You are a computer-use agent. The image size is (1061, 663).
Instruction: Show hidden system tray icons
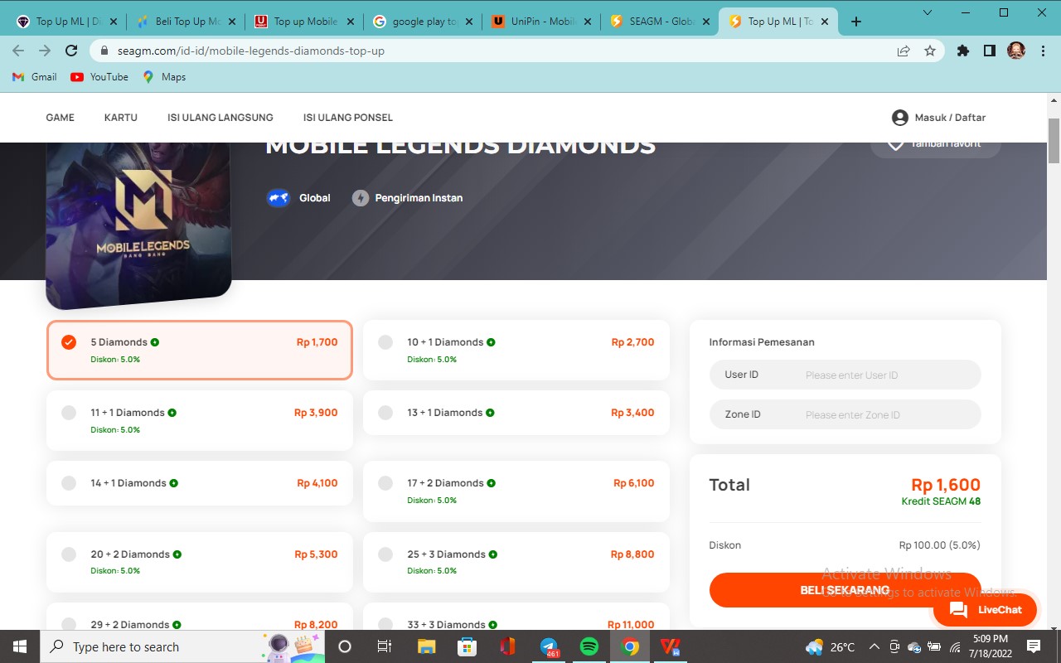point(874,646)
